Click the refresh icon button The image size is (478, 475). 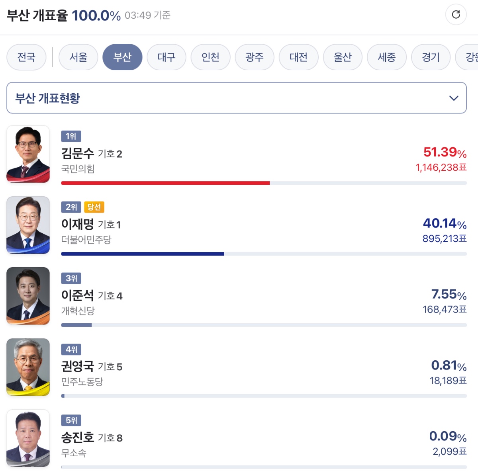pyautogui.click(x=456, y=15)
